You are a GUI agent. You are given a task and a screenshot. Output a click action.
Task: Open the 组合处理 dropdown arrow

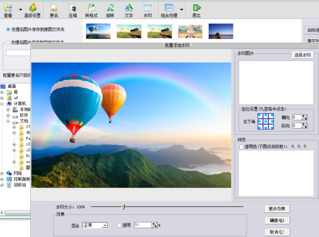click(181, 9)
